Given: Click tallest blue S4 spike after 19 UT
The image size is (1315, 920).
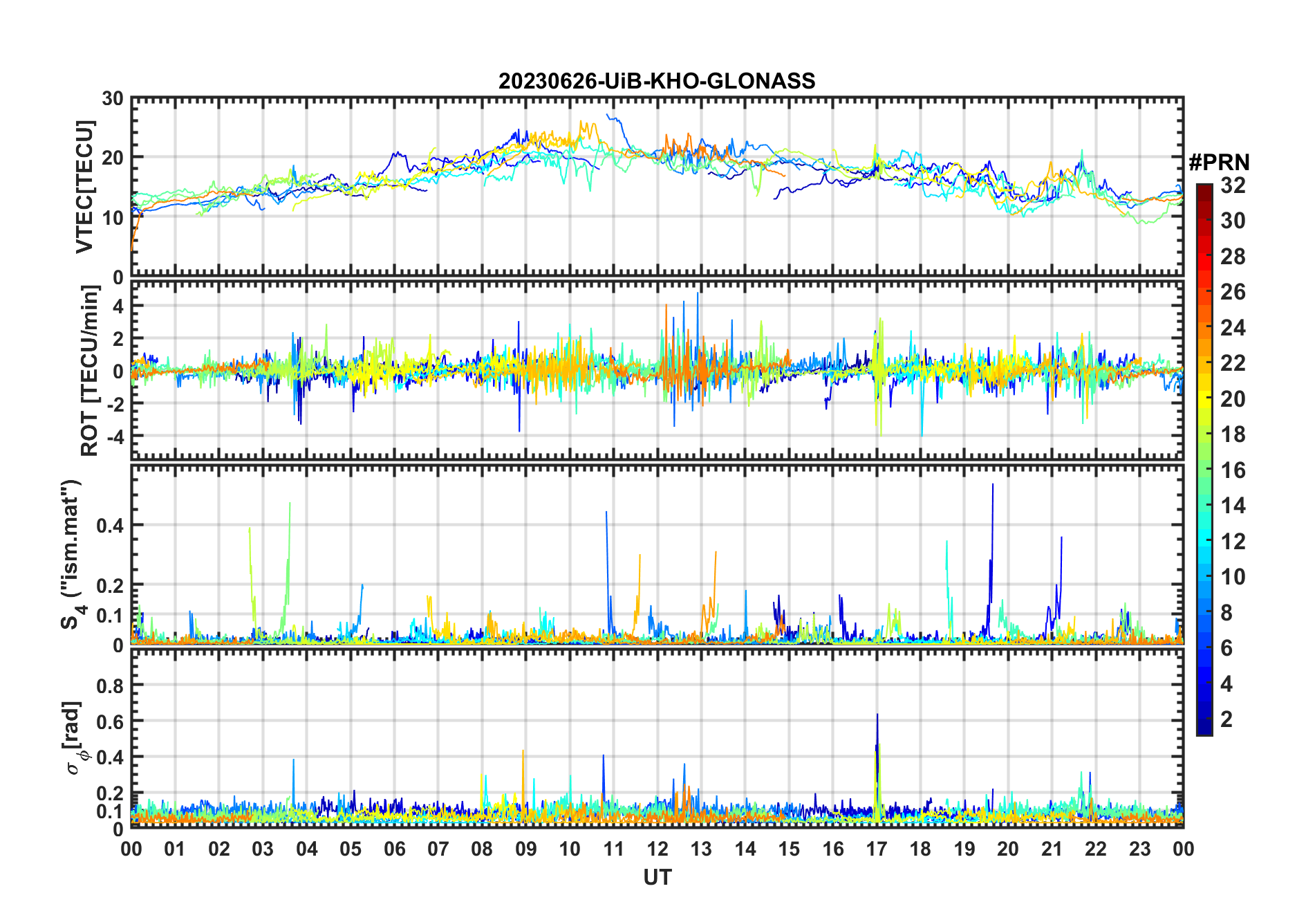Looking at the screenshot, I should click(993, 486).
